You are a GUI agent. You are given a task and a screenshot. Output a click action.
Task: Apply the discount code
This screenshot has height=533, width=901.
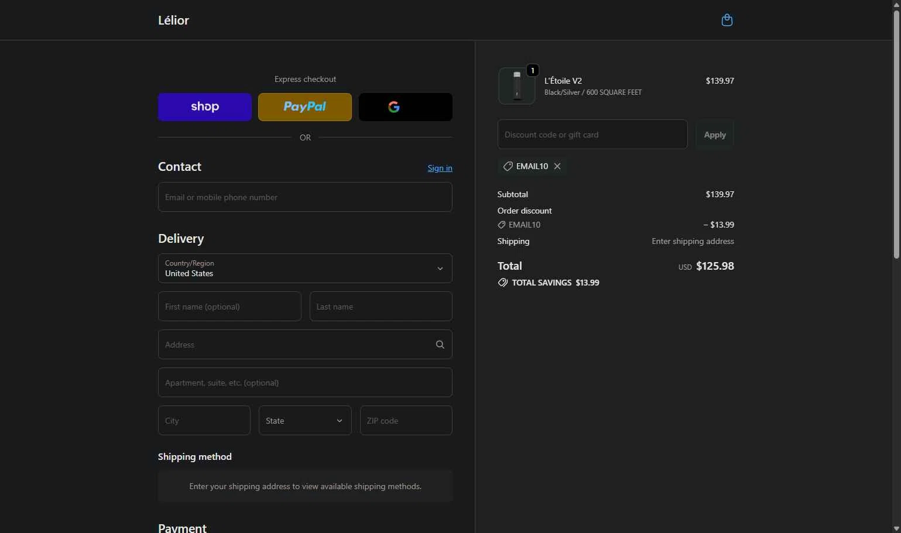coord(715,135)
